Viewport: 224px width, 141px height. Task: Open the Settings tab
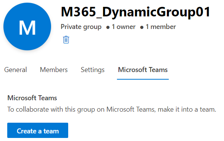93,70
